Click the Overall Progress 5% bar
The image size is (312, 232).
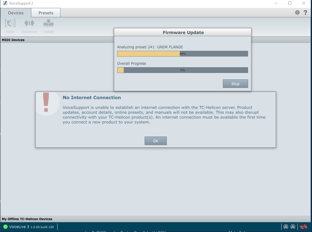[x=182, y=70]
